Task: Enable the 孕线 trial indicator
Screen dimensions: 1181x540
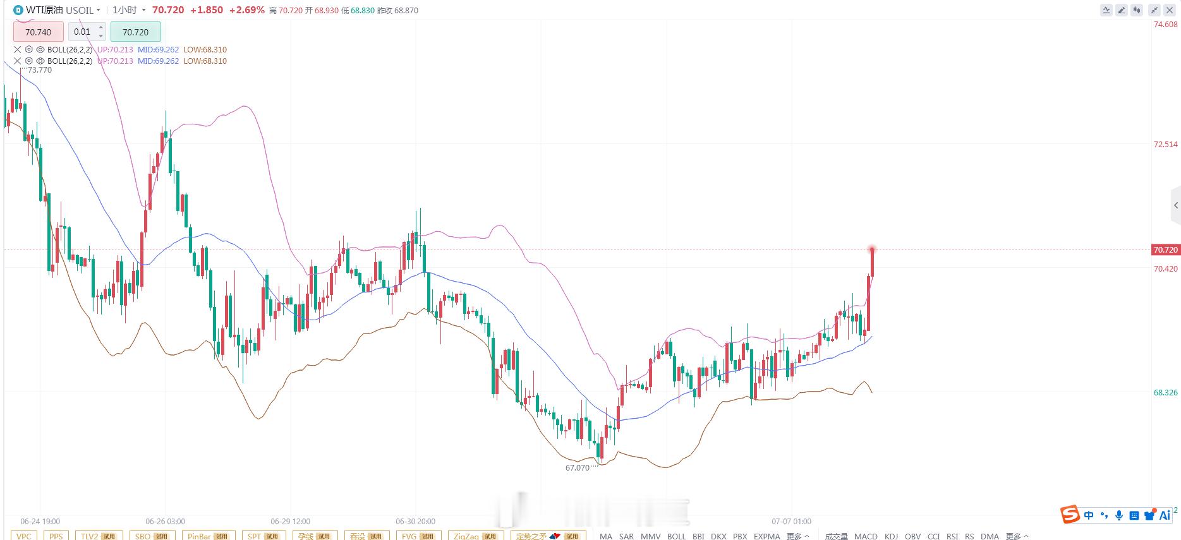Action: pos(315,536)
